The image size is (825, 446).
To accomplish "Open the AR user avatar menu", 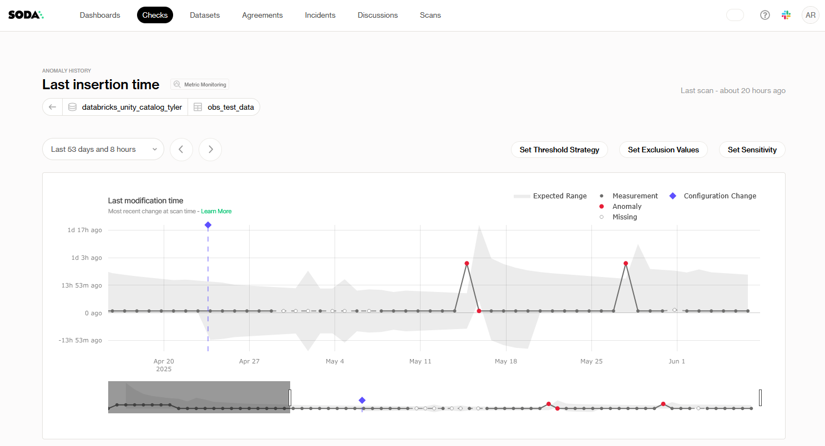I will pos(810,15).
